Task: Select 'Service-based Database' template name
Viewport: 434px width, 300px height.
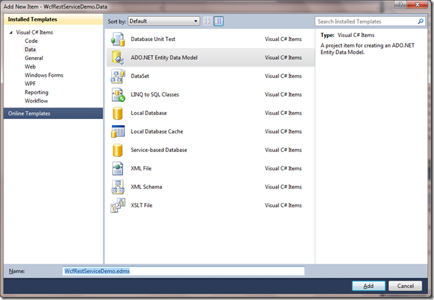Action: (159, 150)
